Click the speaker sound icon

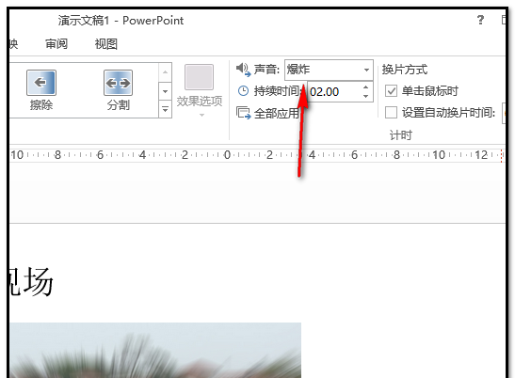(x=243, y=70)
